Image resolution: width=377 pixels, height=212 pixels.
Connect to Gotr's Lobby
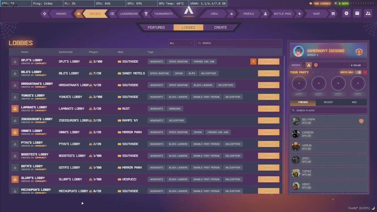(x=269, y=168)
